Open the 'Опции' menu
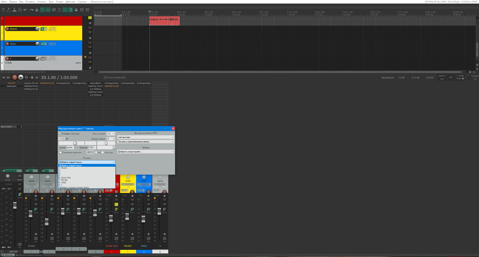 [x=59, y=2]
